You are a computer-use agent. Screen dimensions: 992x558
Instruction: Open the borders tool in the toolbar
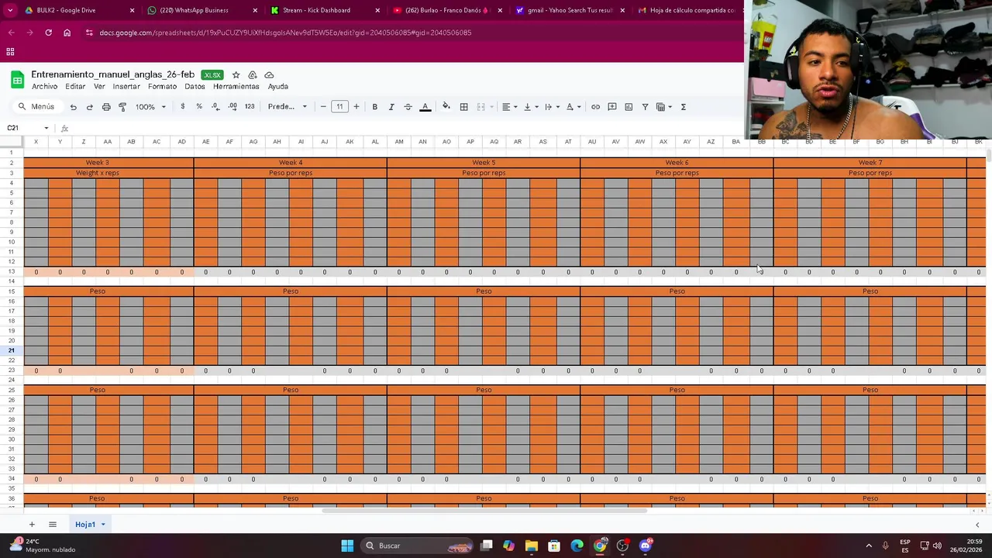pyautogui.click(x=463, y=107)
